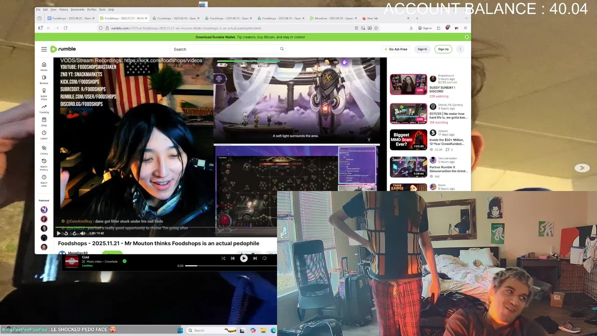Open the Firefox extensions icon
The width and height of the screenshot is (597, 336).
[x=438, y=28]
